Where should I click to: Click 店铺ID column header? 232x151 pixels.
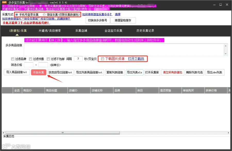tap(79, 90)
